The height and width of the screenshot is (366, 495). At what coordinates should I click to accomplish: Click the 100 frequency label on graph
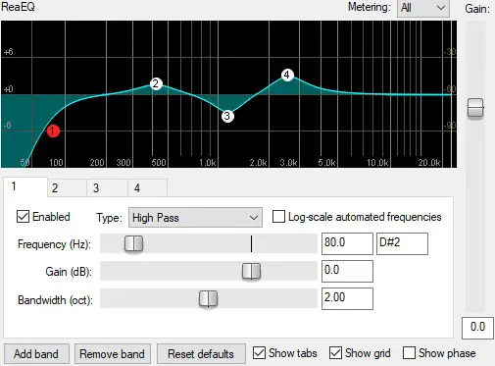point(56,163)
